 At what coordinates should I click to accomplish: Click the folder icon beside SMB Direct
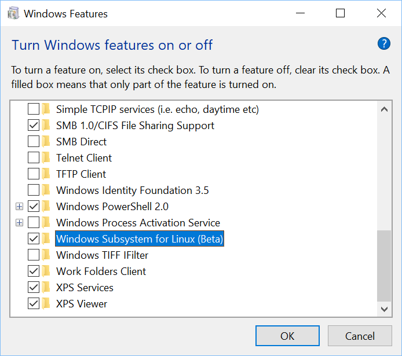coord(46,142)
